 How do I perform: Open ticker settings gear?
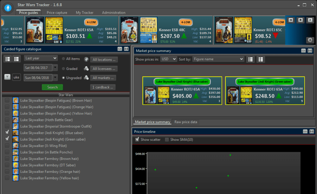click(310, 40)
